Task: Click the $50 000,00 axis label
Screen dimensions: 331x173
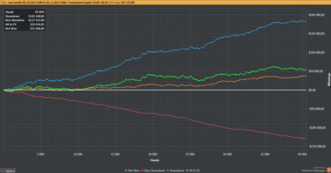Action: tap(315, 71)
